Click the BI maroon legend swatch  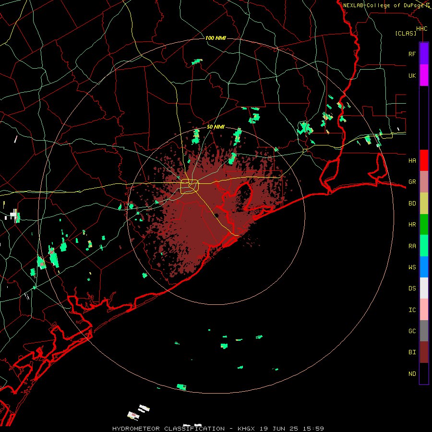(424, 352)
